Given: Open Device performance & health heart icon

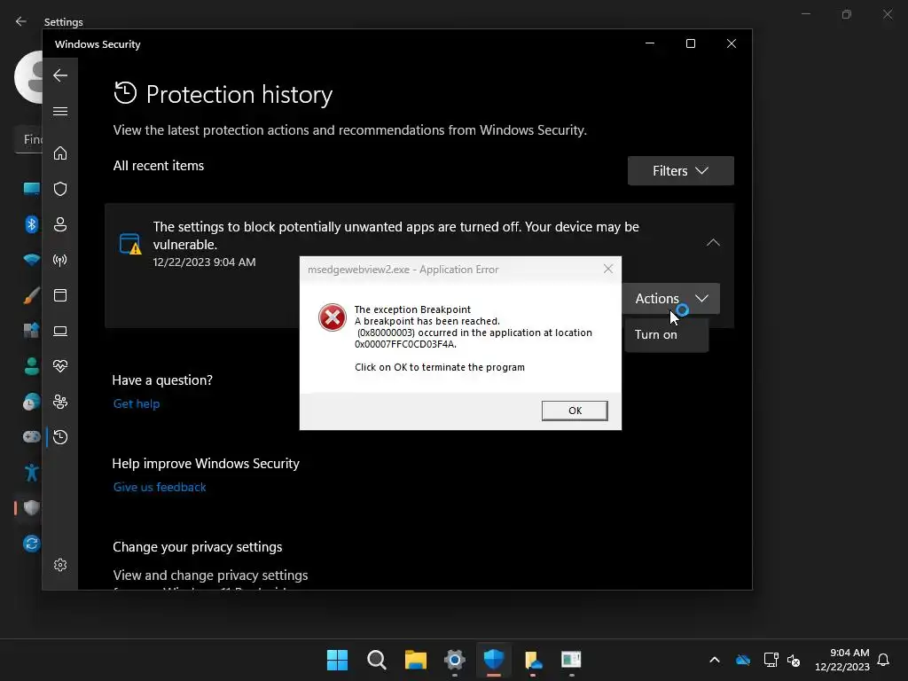Looking at the screenshot, I should 60,366.
